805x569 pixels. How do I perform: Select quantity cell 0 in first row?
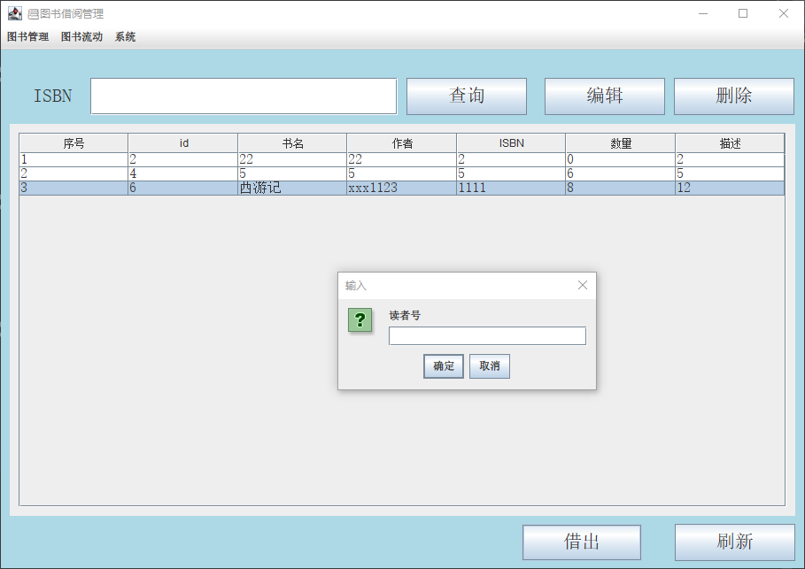(x=621, y=159)
